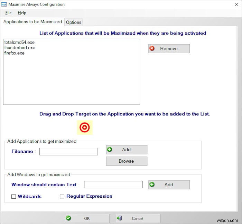Focus the Window should contain Text field
The image size is (242, 224).
113,185
